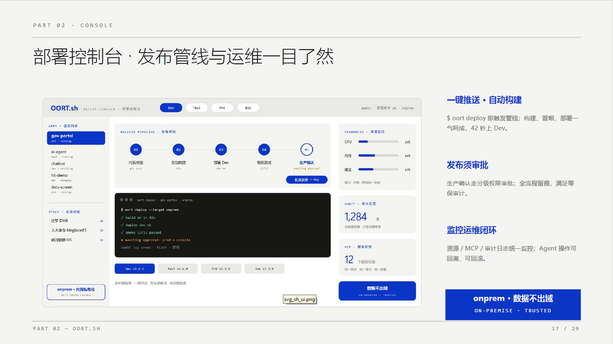Click pipeline step 02 circle 自动构建
613x344 pixels.
[178, 150]
